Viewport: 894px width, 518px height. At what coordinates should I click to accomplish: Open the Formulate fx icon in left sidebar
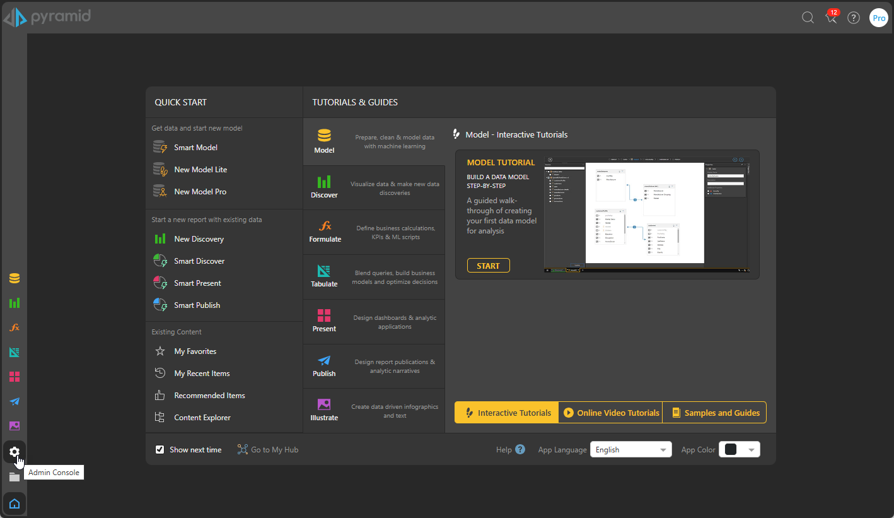15,327
